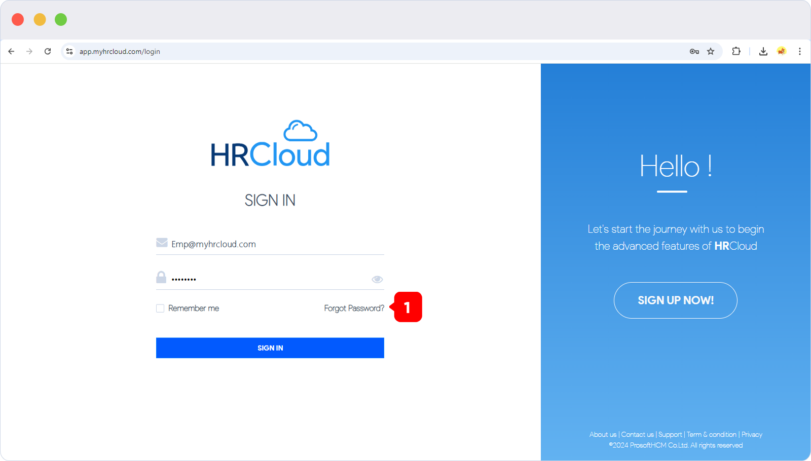Minimize window with yellow button
This screenshot has height=461, width=811.
click(x=40, y=19)
